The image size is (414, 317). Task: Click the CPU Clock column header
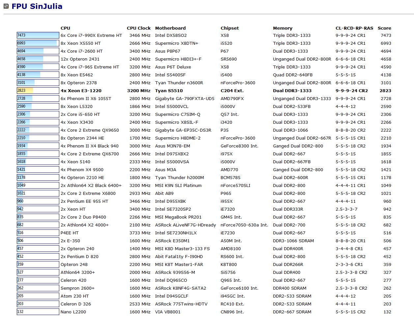tap(139, 28)
